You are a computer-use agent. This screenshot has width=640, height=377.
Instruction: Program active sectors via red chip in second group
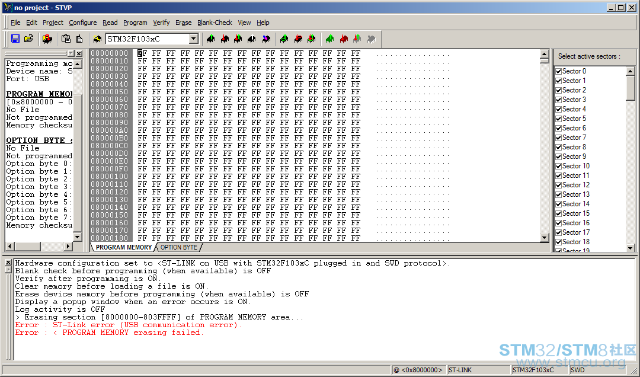point(298,39)
